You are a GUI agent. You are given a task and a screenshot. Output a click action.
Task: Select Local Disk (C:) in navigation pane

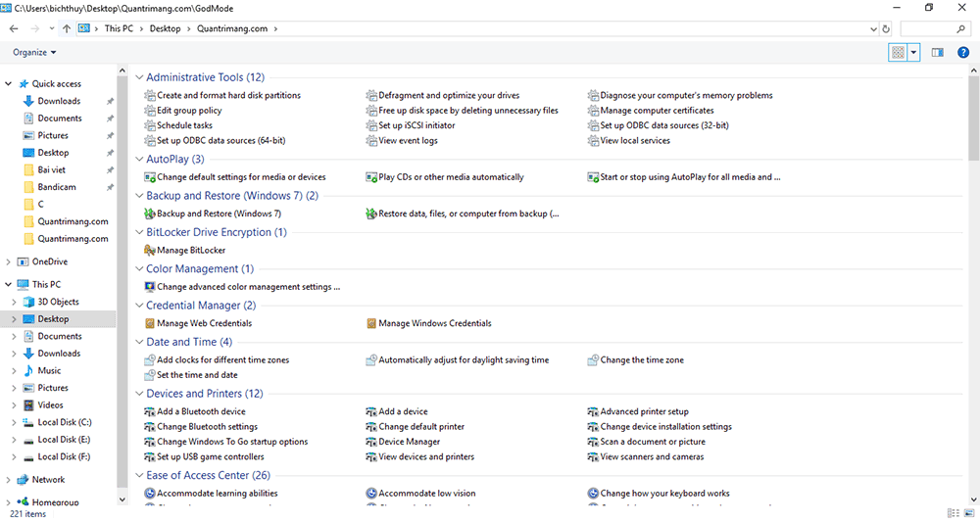[x=64, y=422]
